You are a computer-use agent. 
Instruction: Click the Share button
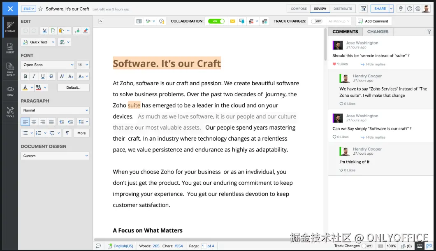click(x=380, y=9)
